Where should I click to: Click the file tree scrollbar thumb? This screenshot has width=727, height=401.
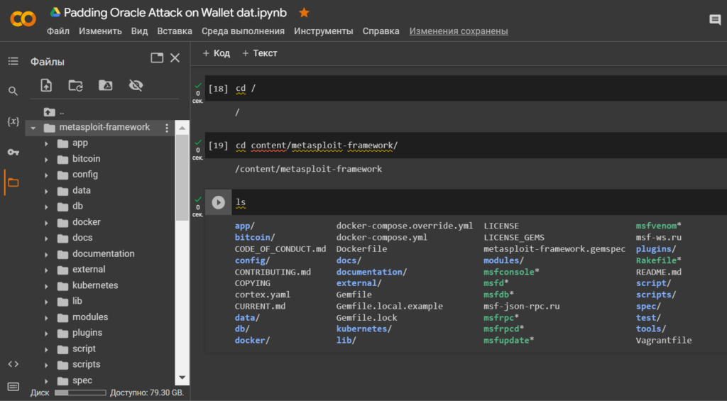click(182, 176)
